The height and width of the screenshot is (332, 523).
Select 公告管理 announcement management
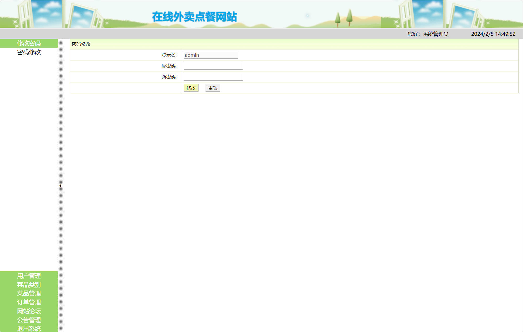(x=29, y=320)
